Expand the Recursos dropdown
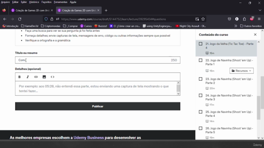264x148 pixels. [241, 71]
